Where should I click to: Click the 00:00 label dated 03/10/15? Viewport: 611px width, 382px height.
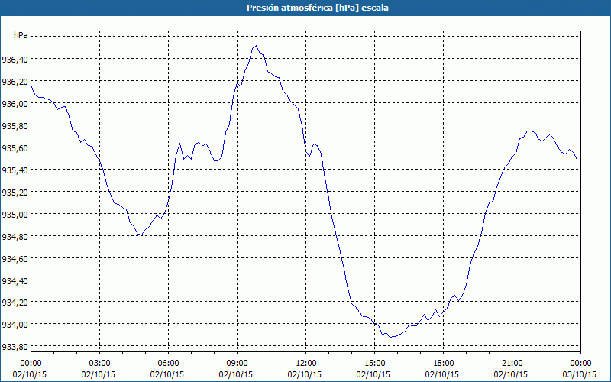tap(580, 364)
